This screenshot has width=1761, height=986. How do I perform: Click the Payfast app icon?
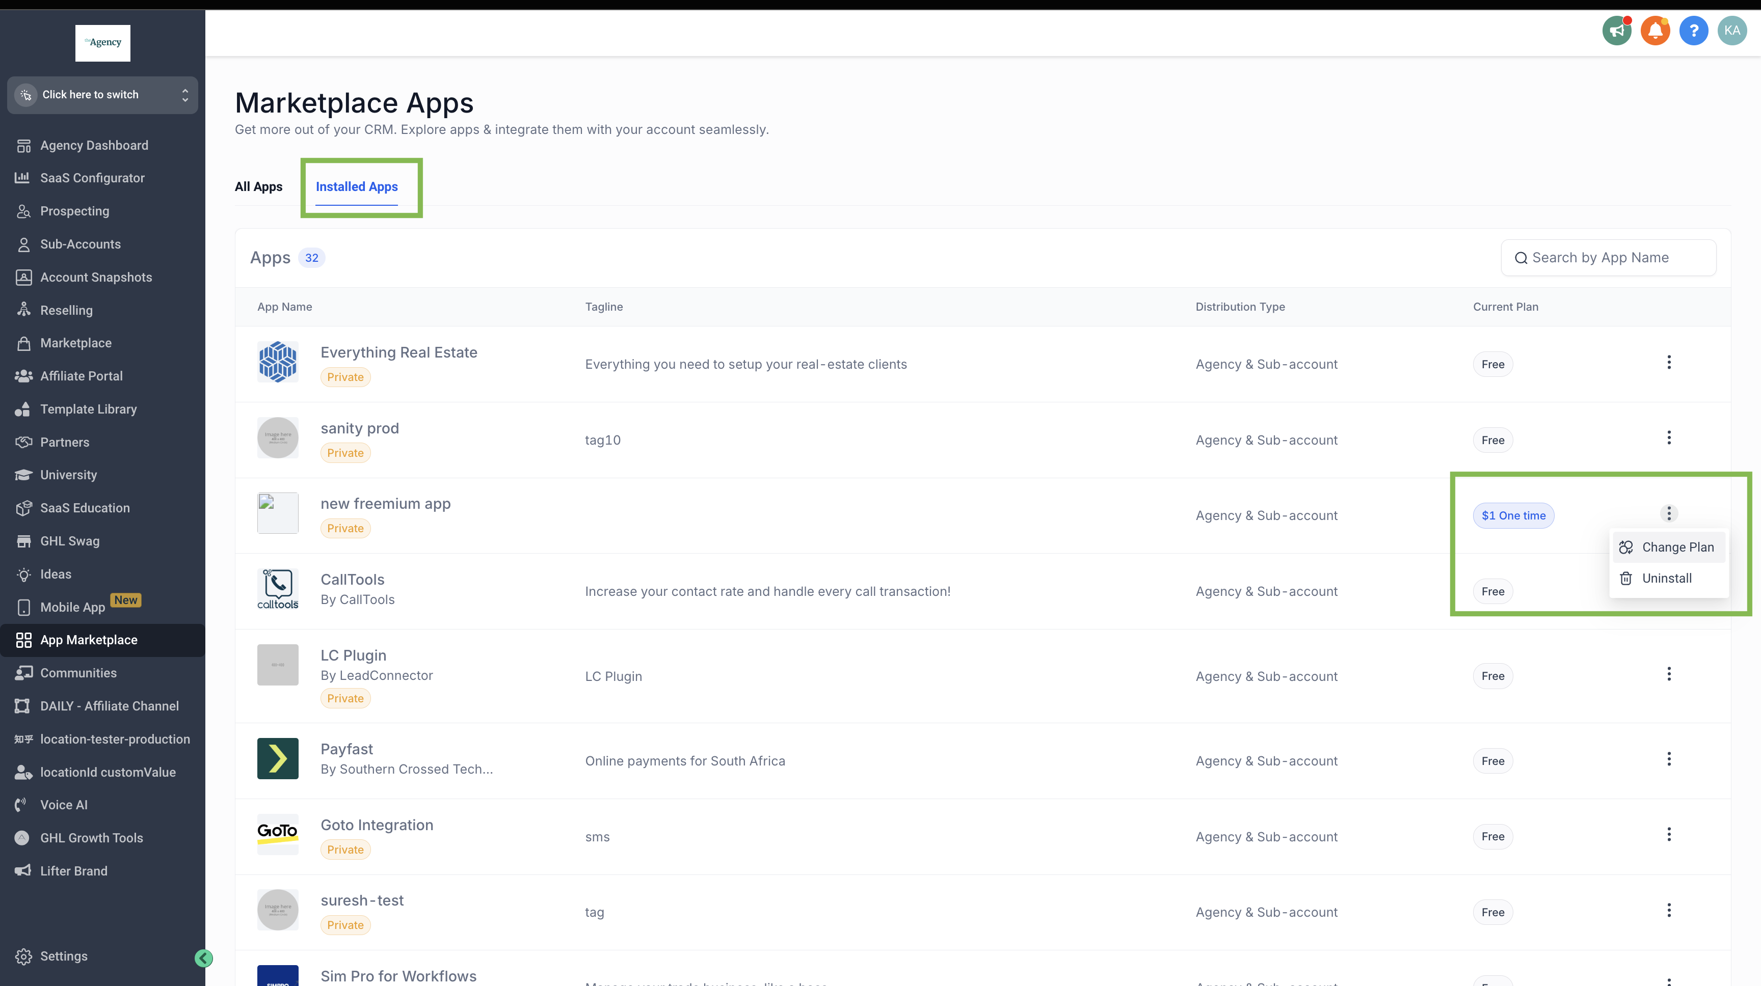pos(278,758)
